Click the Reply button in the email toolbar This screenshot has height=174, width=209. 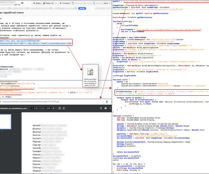[x=37, y=3]
